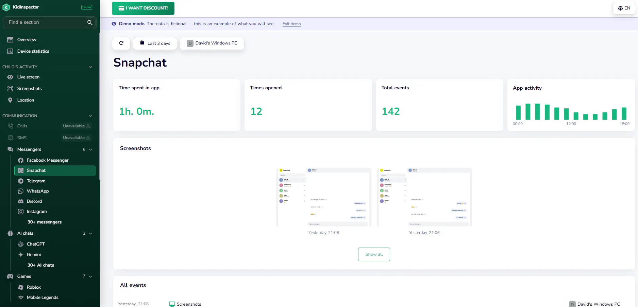The width and height of the screenshot is (638, 307).
Task: Click the Show all screenshots button
Action: click(374, 254)
